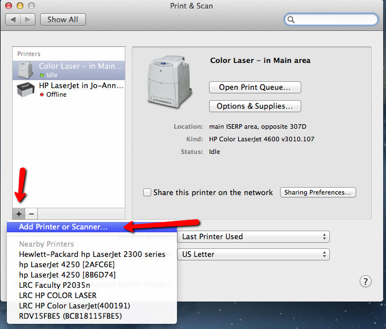Select Color Laser – in Main printer row

tap(69, 70)
